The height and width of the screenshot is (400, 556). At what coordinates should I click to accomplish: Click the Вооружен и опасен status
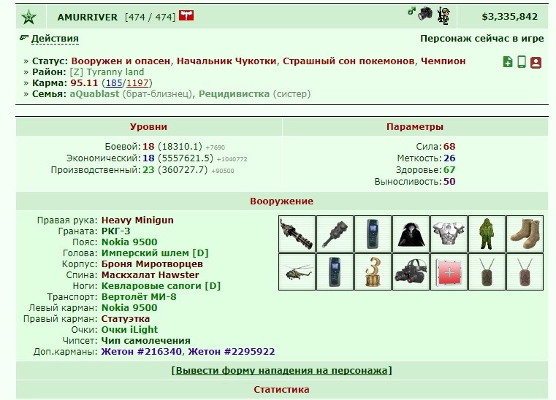(x=121, y=61)
